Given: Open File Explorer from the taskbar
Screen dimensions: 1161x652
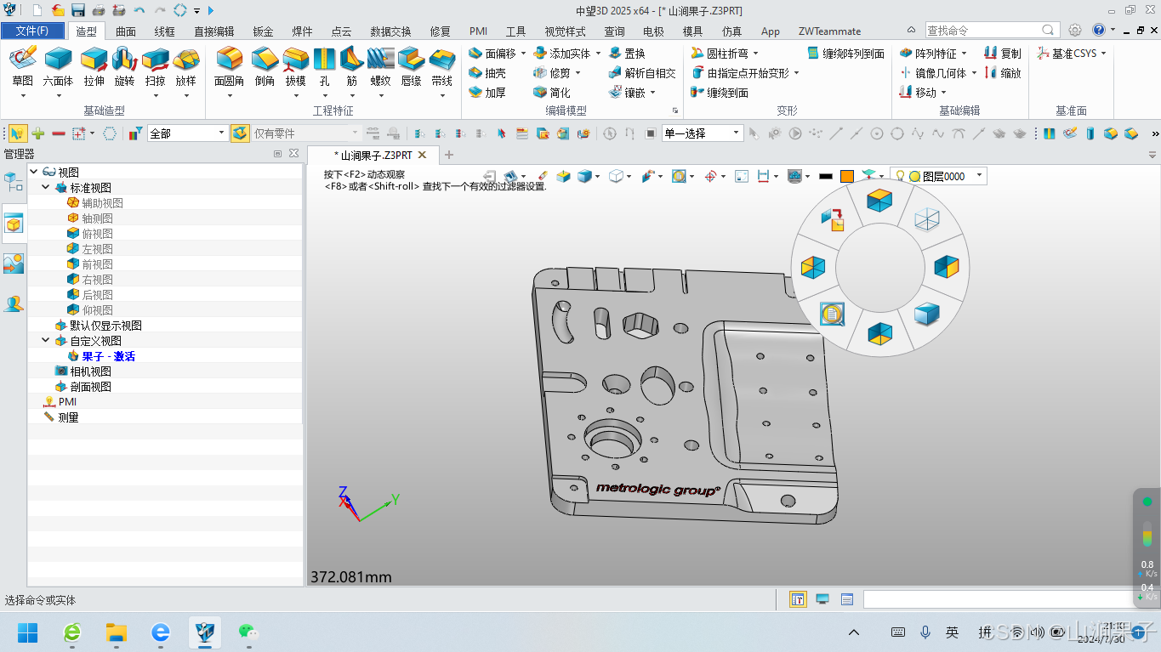Looking at the screenshot, I should (x=116, y=632).
